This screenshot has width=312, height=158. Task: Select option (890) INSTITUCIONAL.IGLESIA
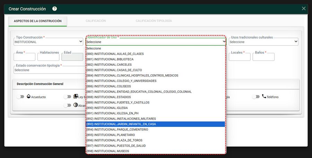pos(155,108)
